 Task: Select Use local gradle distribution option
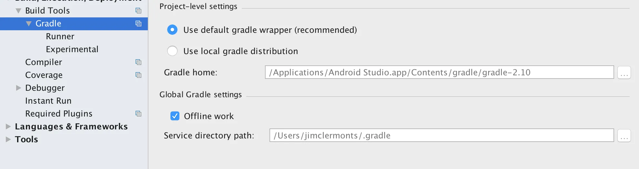point(172,51)
